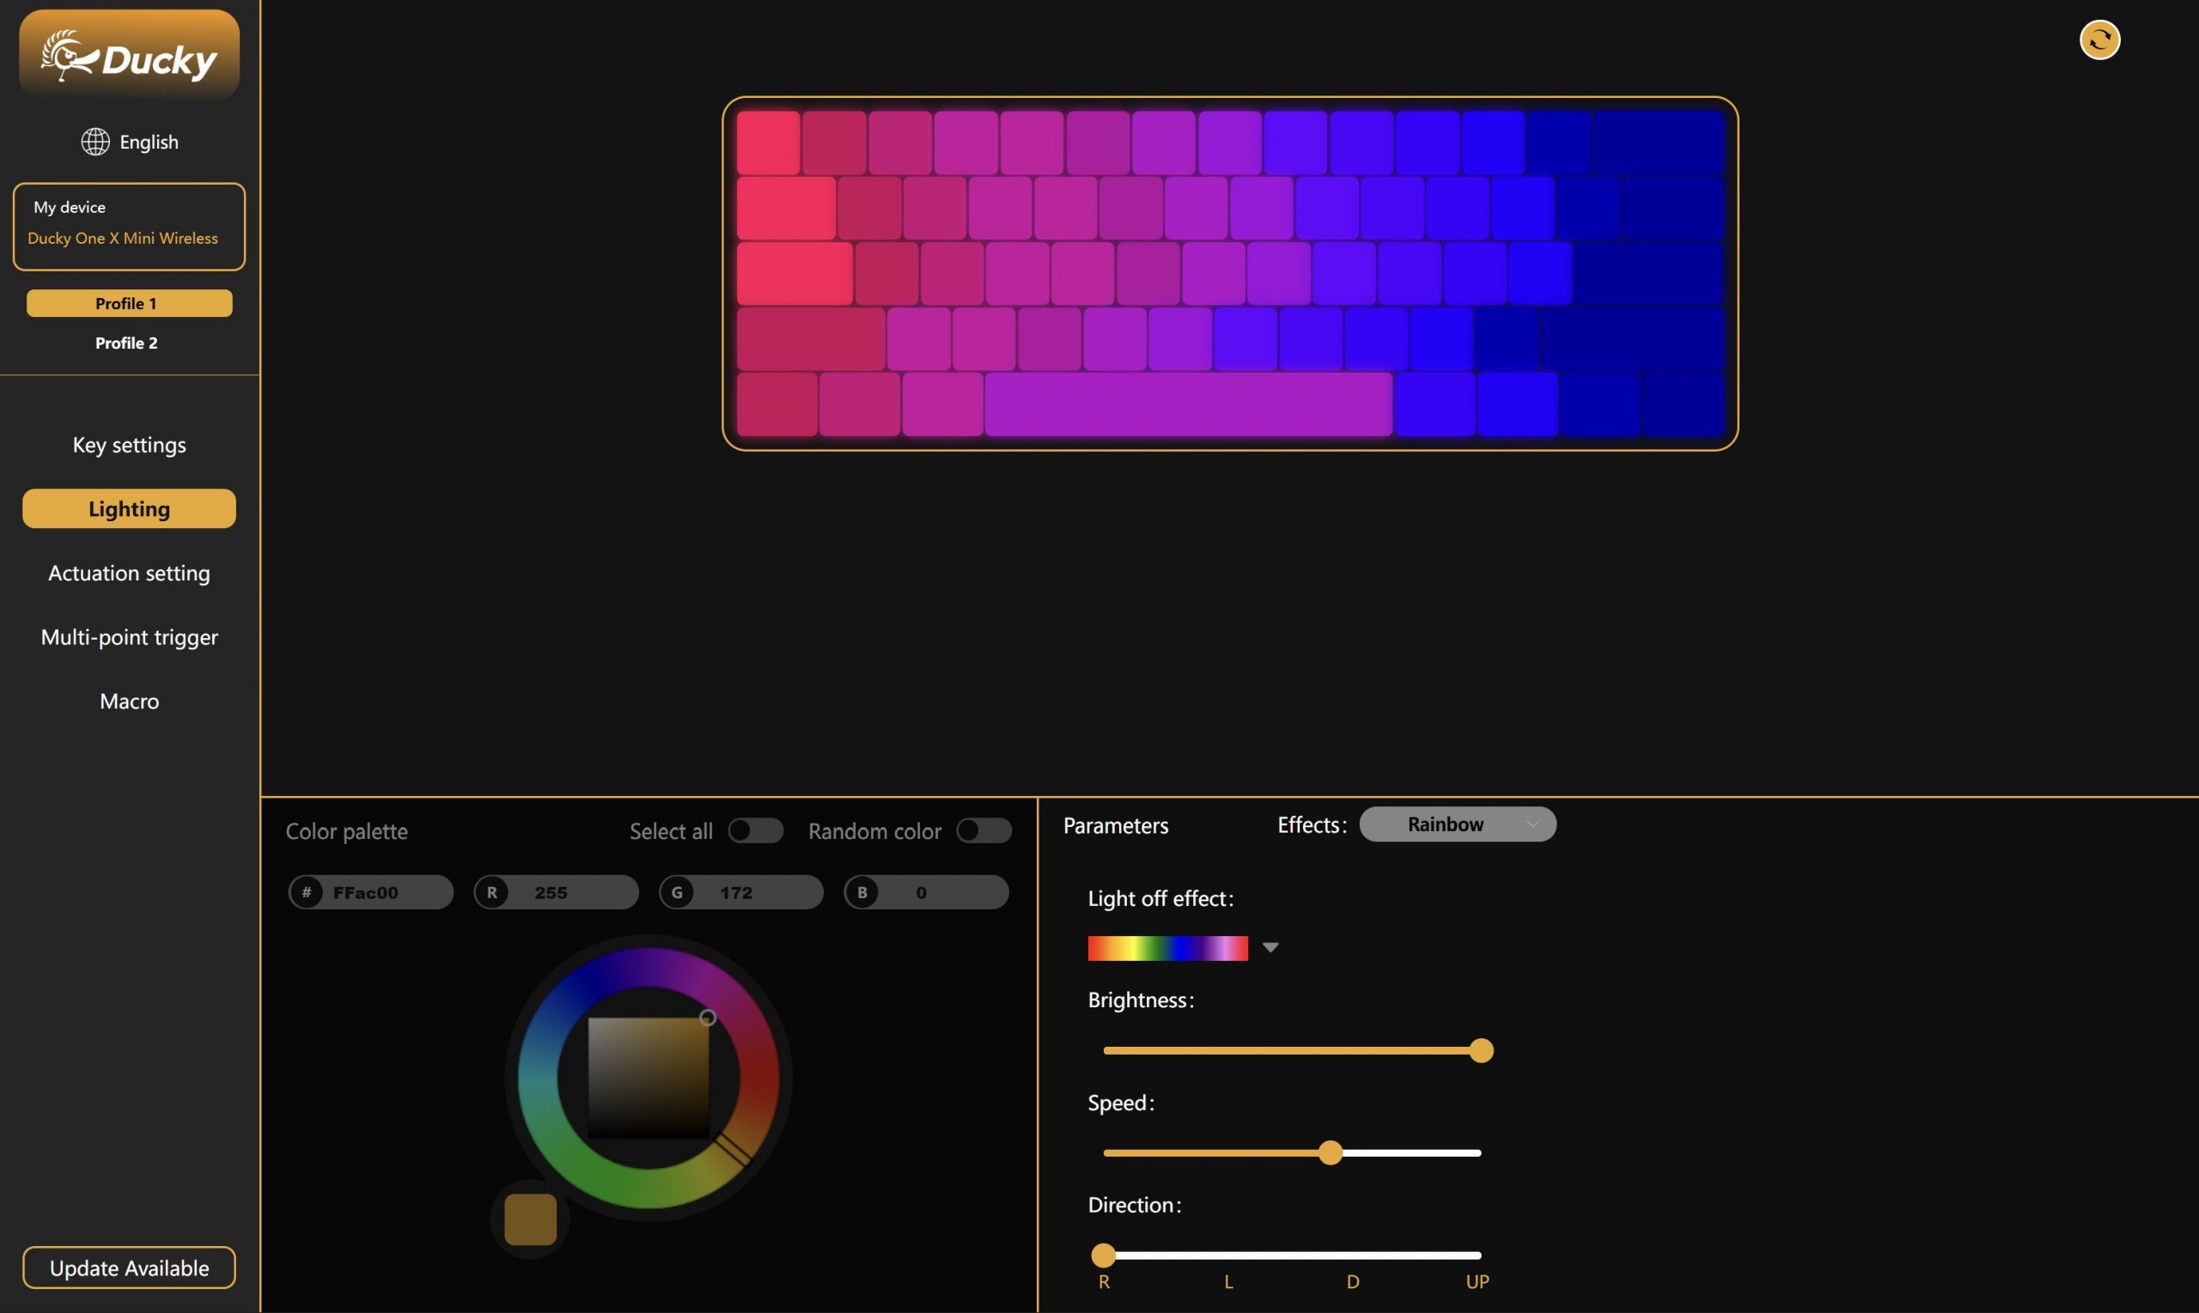This screenshot has height=1313, width=2199.
Task: Click the spacebar key on keyboard preview
Action: pyautogui.click(x=1189, y=404)
